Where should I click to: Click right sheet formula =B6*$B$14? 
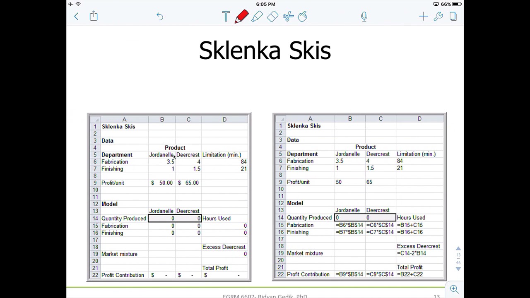click(x=349, y=225)
